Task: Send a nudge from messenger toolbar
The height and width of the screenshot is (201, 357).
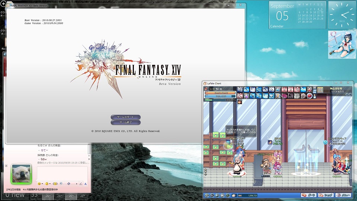Action: [x=55, y=184]
